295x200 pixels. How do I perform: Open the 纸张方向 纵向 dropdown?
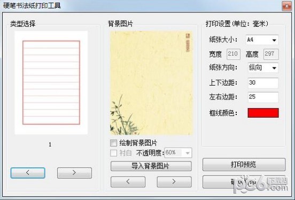[x=263, y=67]
